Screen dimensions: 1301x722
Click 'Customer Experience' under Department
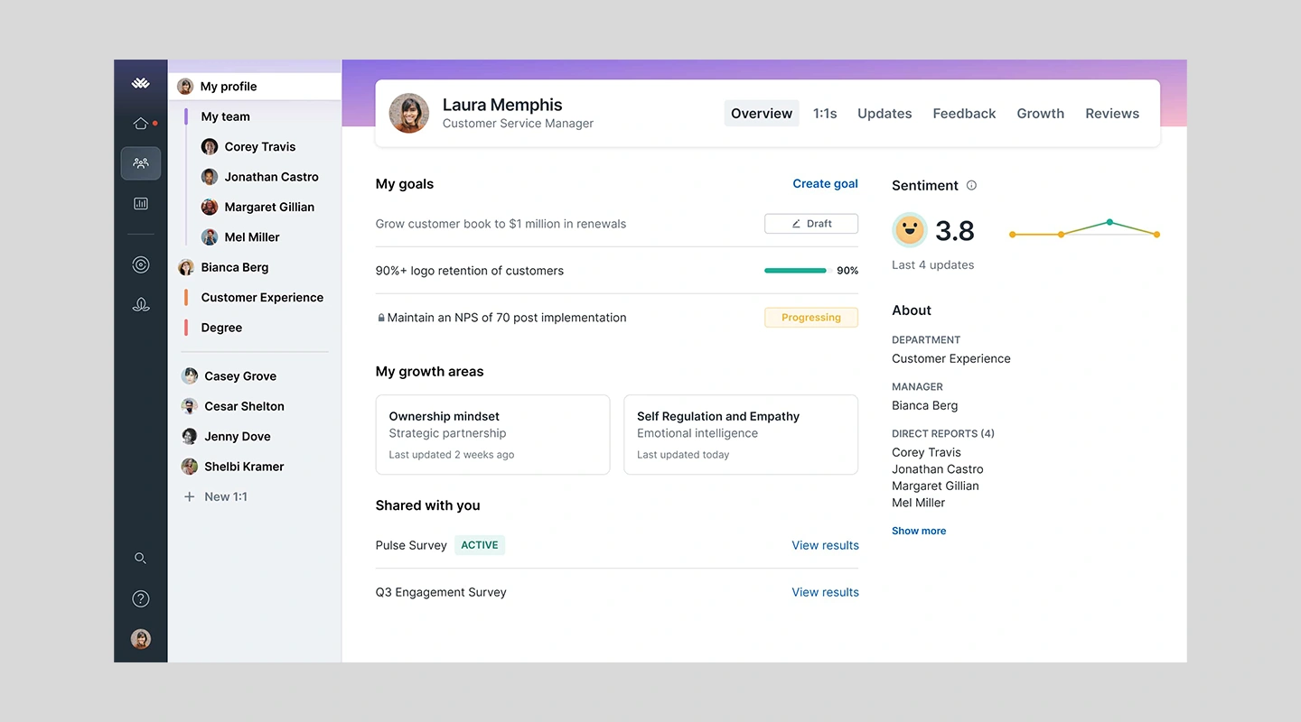(951, 358)
